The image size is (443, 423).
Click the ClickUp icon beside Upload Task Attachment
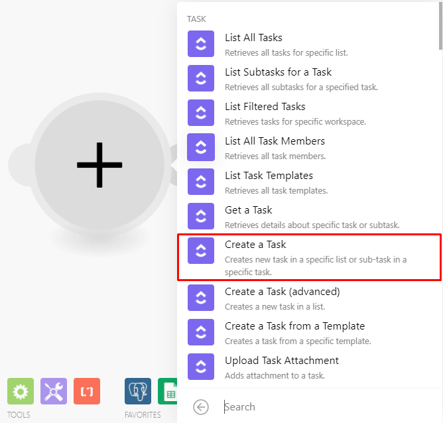pyautogui.click(x=201, y=366)
